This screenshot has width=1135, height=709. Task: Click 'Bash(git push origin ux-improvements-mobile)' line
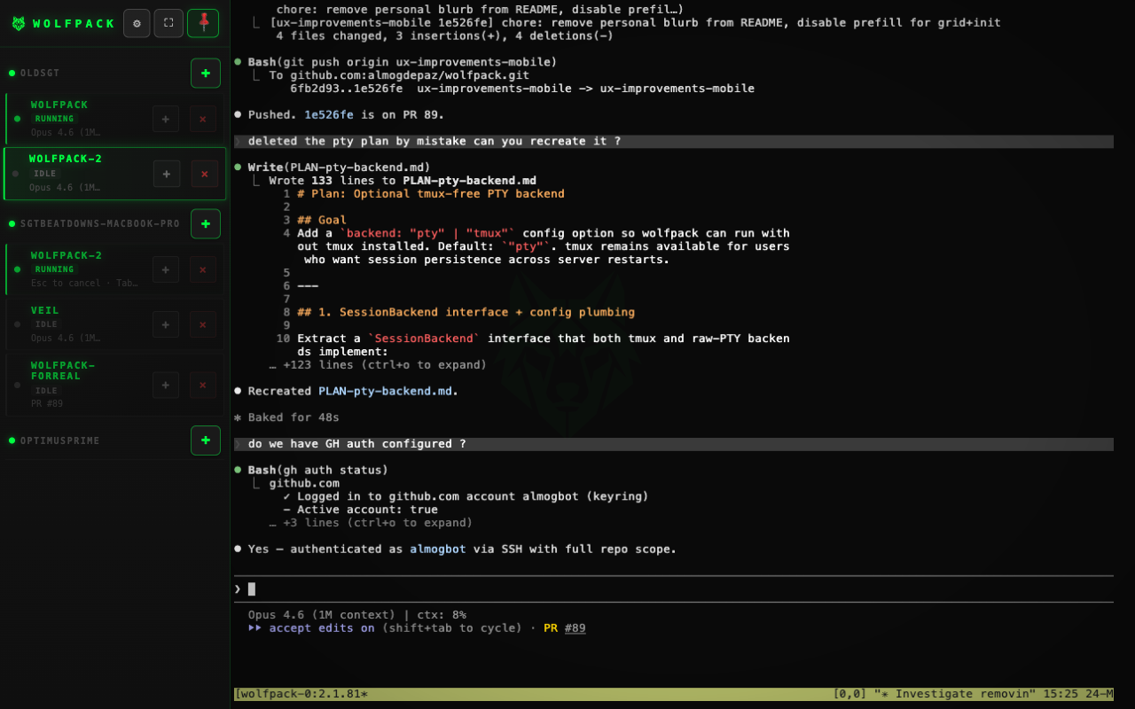403,62
